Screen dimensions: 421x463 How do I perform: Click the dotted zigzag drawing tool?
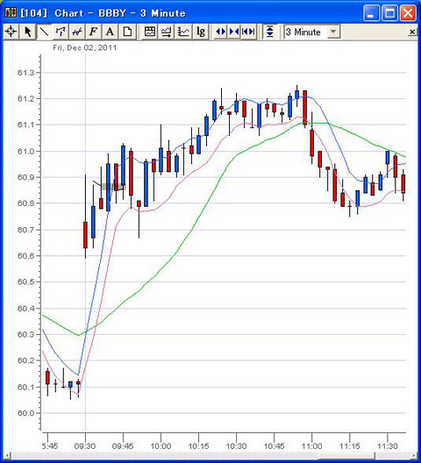[x=61, y=32]
